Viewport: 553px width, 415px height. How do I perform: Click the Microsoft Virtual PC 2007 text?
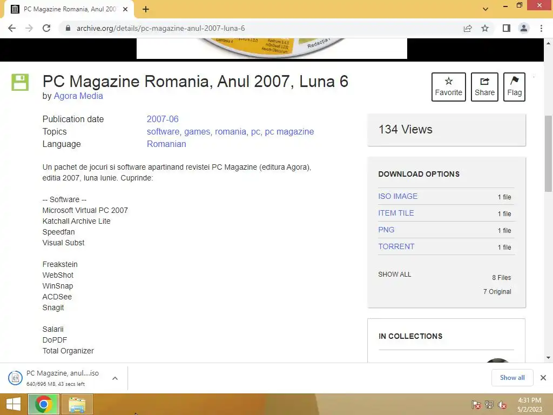(x=85, y=210)
